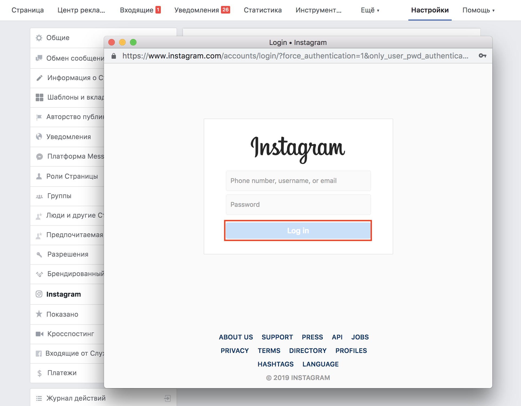This screenshot has width=521, height=406.
Task: Open the Центр рекламы tab
Action: tap(81, 10)
